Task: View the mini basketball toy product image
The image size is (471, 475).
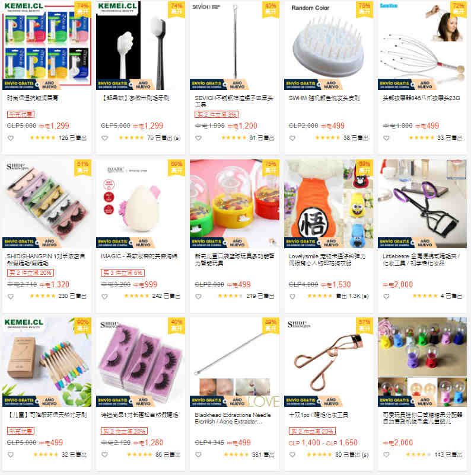Action: click(234, 204)
